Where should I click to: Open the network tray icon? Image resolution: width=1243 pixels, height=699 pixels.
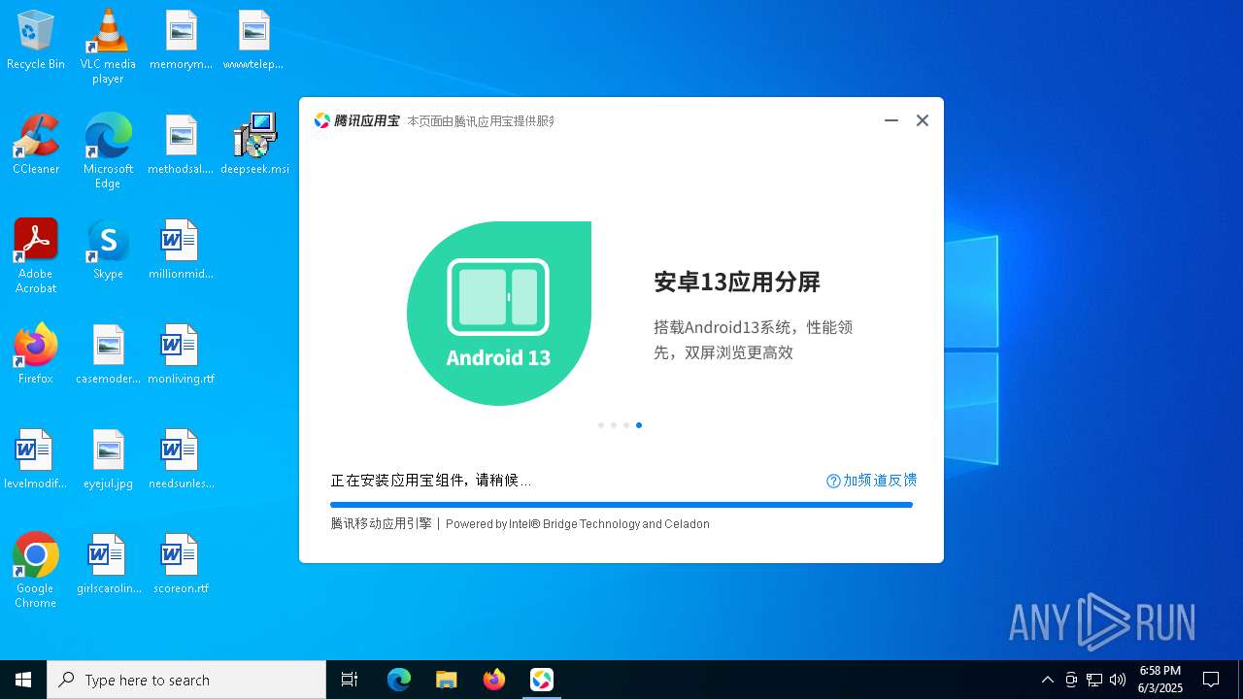tap(1094, 680)
